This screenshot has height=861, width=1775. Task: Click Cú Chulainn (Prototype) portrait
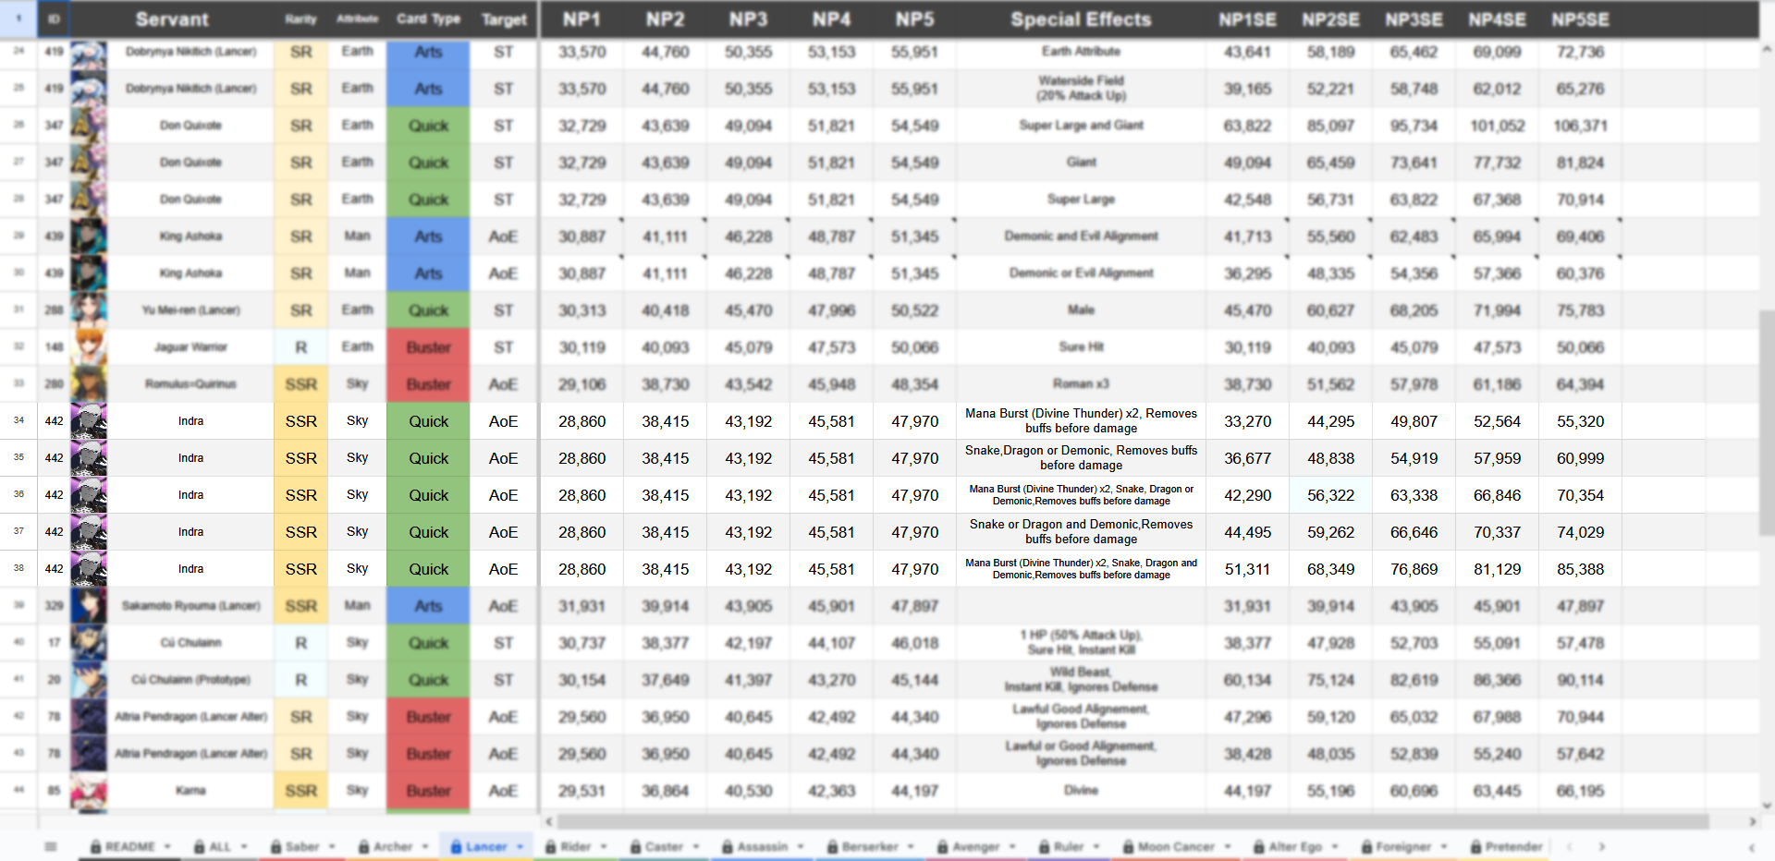tap(89, 680)
